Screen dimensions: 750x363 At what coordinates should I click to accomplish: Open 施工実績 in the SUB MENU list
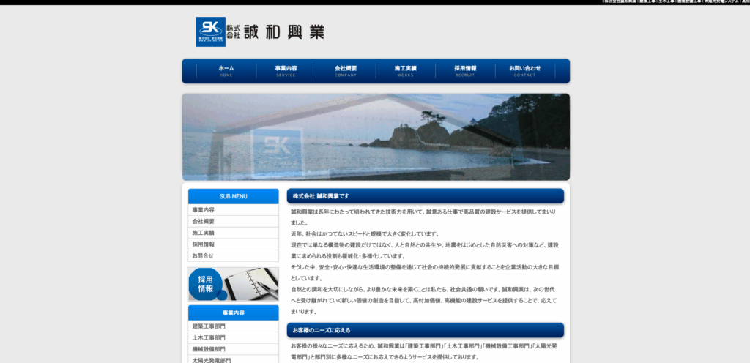click(x=234, y=233)
